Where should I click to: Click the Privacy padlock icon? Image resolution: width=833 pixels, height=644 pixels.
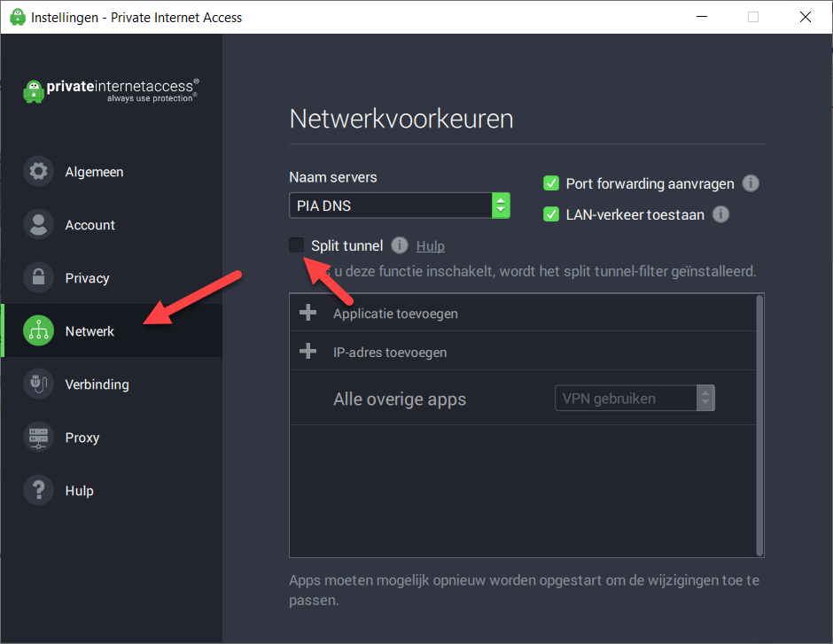[x=38, y=277]
